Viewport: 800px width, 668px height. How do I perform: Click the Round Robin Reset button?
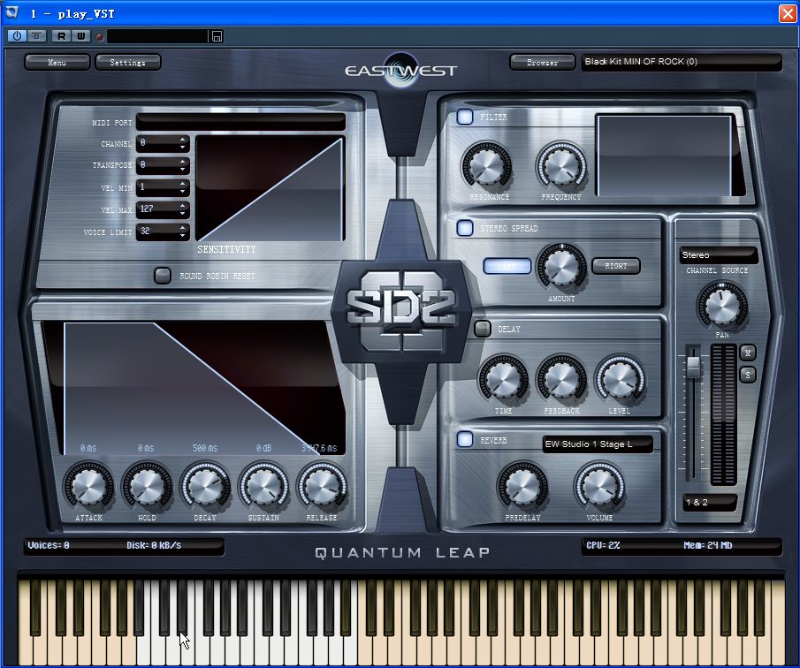pos(163,276)
